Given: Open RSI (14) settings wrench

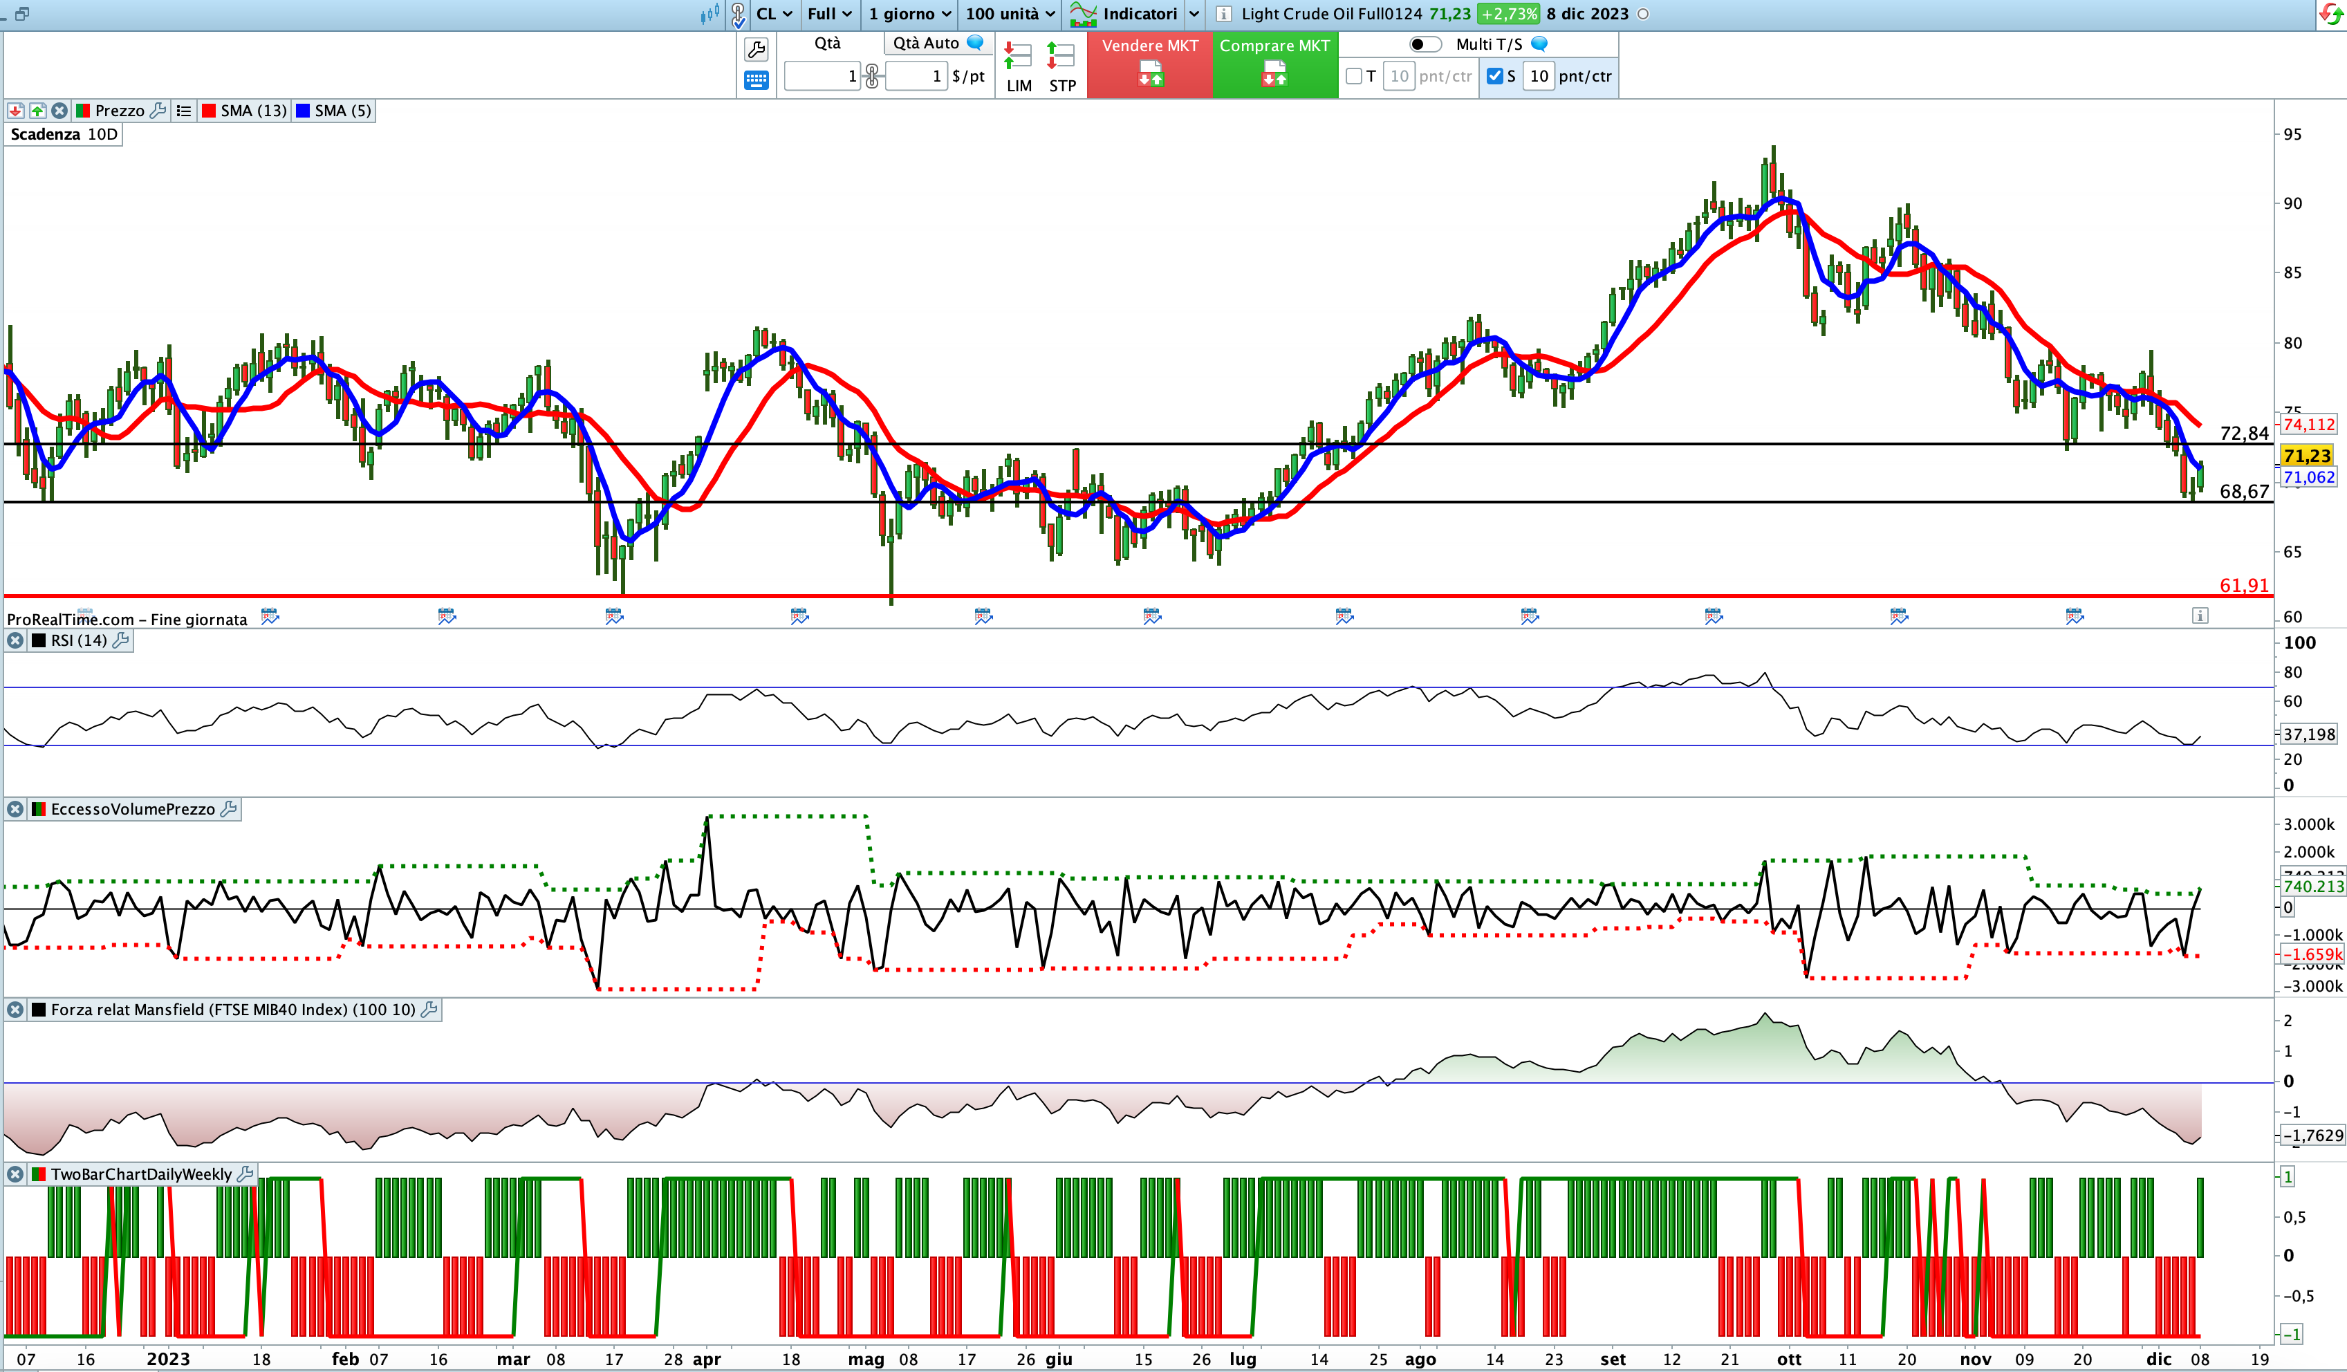Looking at the screenshot, I should (121, 641).
